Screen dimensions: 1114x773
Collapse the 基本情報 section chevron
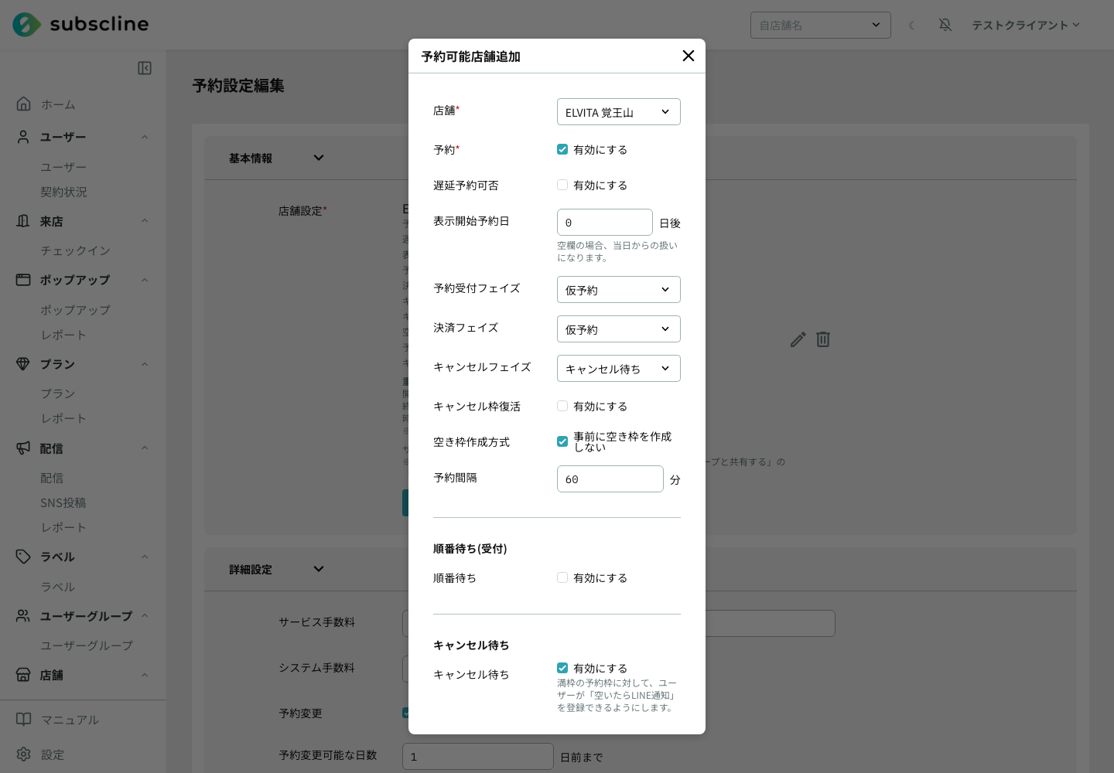tap(319, 158)
